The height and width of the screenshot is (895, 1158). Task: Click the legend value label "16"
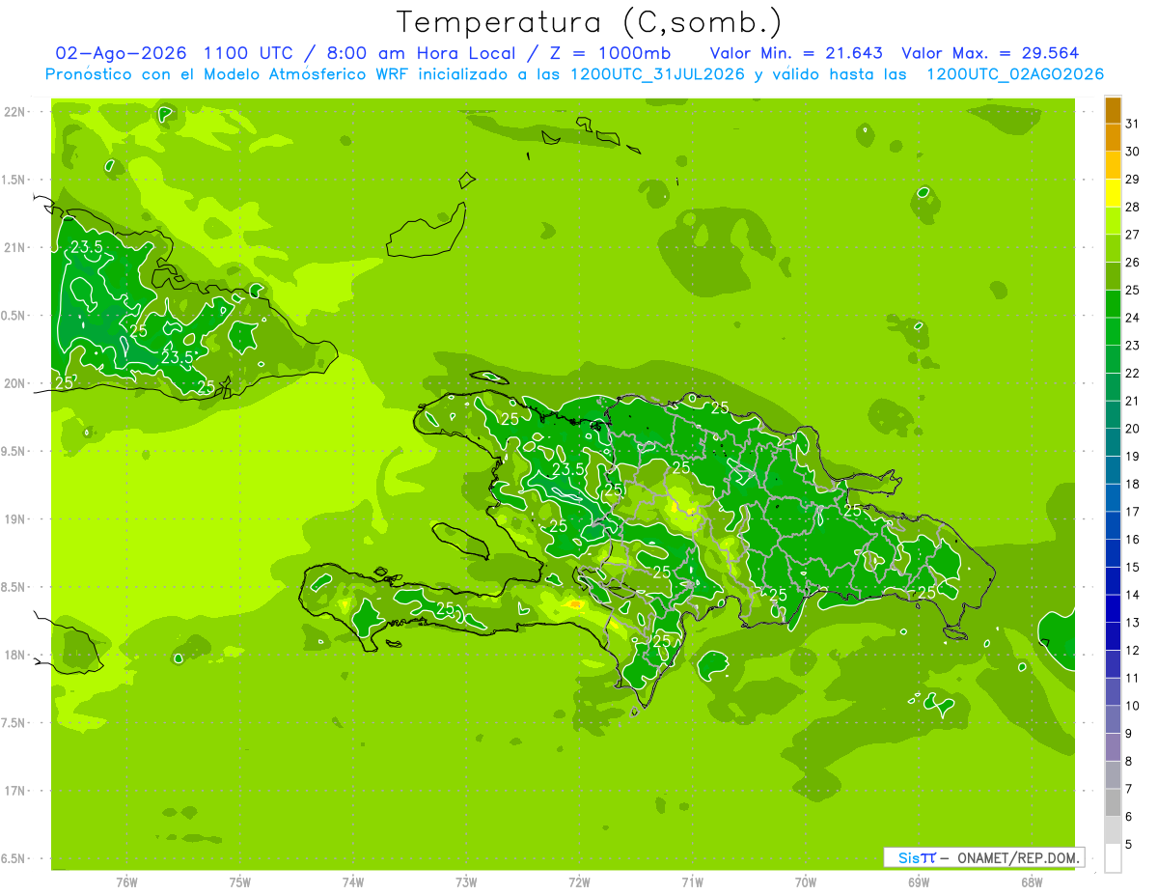tap(1133, 539)
